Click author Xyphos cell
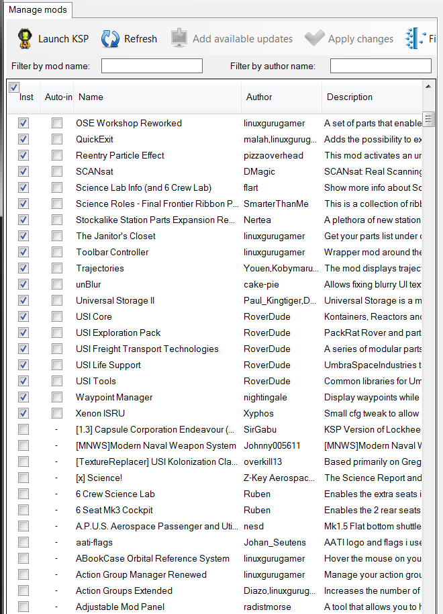Image resolution: width=443 pixels, height=614 pixels. [x=258, y=413]
